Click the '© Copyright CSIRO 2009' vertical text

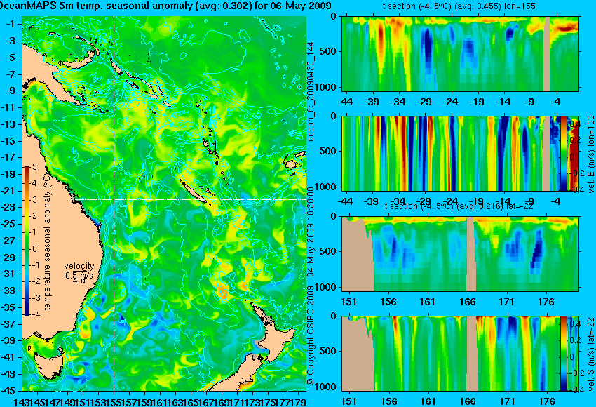(310, 335)
